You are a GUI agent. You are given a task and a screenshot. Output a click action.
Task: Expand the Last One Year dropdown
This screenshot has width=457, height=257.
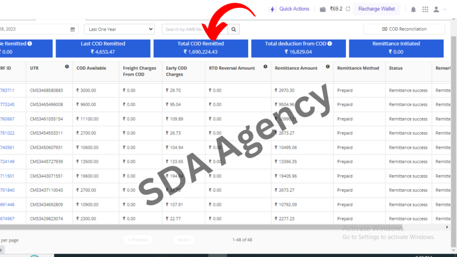point(119,29)
